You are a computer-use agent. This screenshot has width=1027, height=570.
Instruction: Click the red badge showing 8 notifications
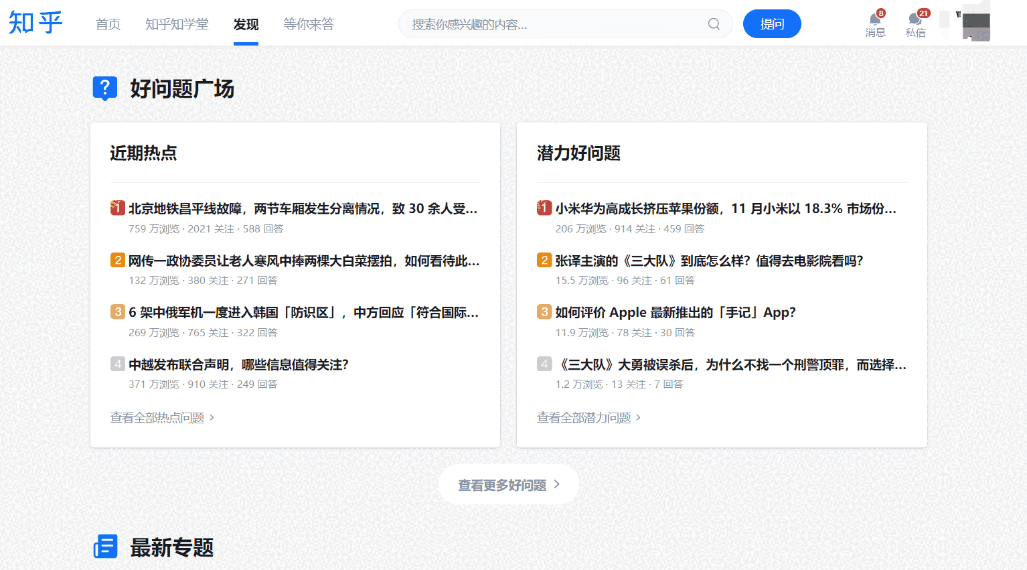pyautogui.click(x=881, y=11)
